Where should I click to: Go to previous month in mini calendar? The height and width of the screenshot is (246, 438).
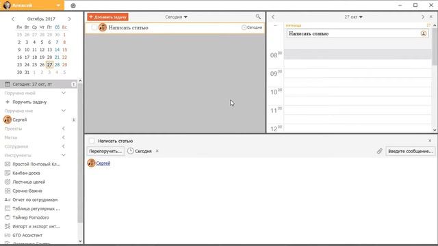click(13, 19)
